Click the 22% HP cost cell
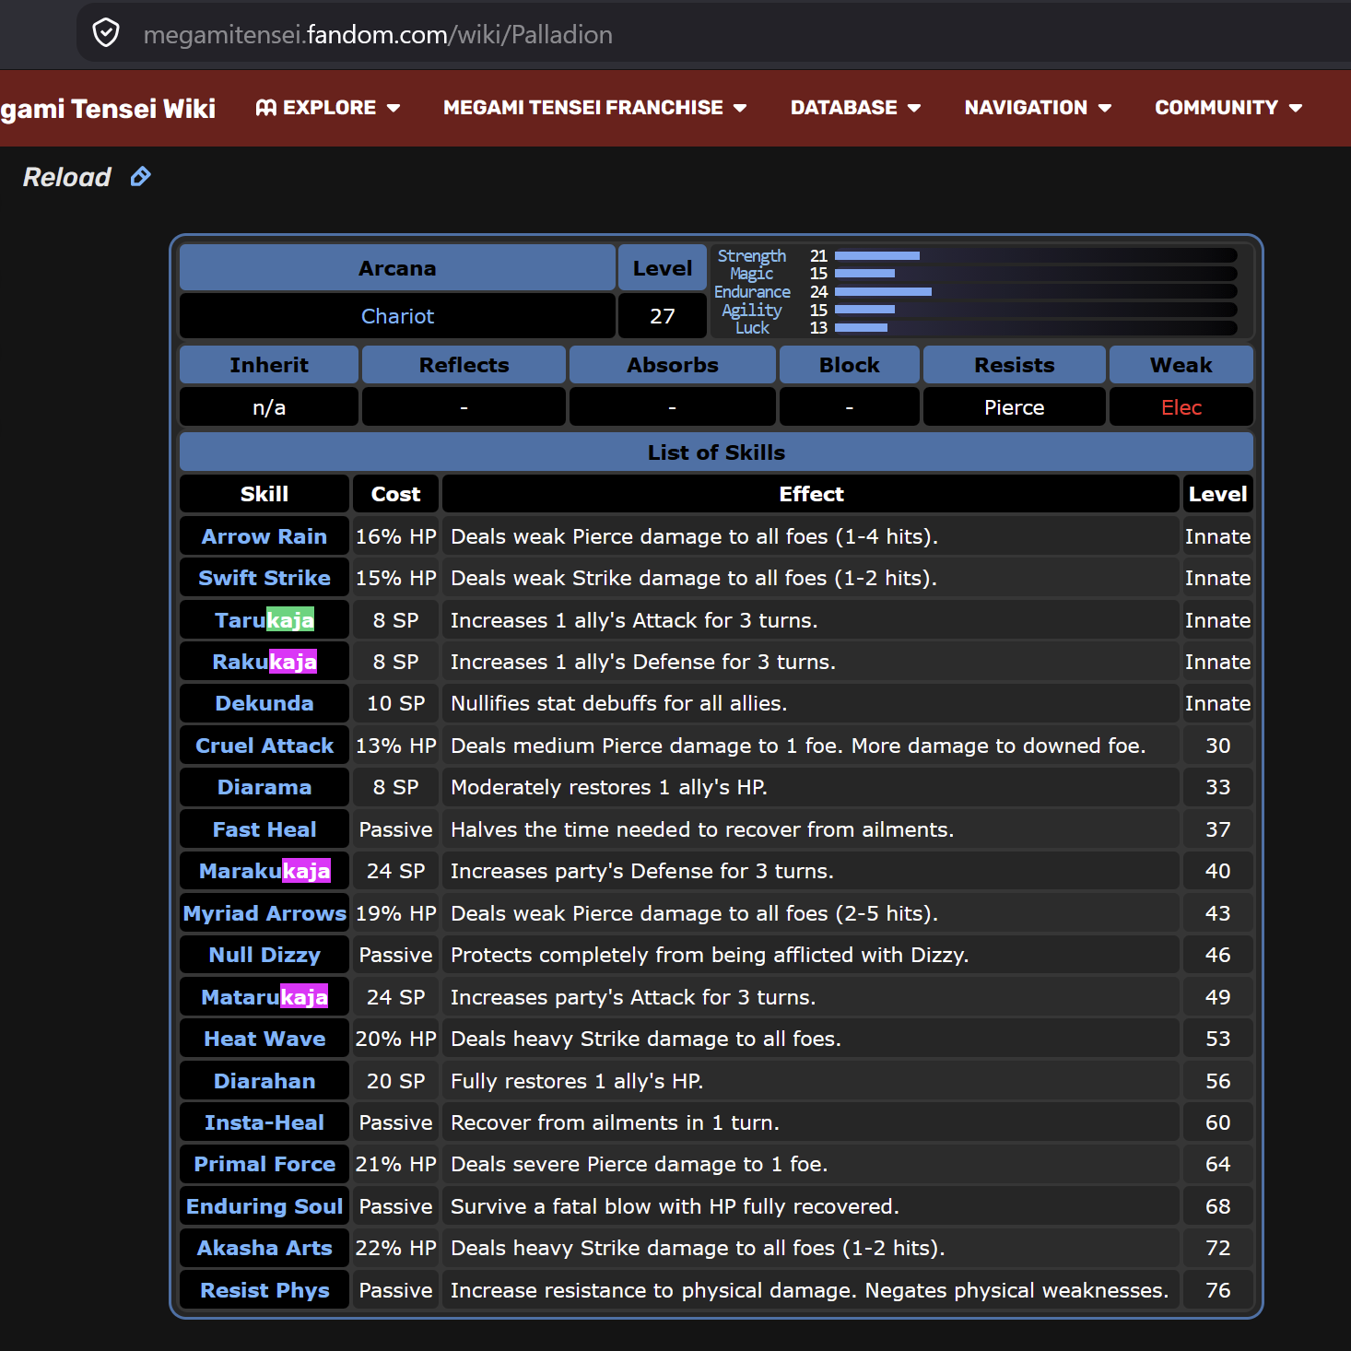This screenshot has width=1351, height=1351. (395, 1248)
